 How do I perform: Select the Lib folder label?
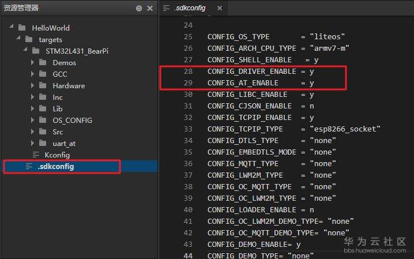click(x=58, y=109)
